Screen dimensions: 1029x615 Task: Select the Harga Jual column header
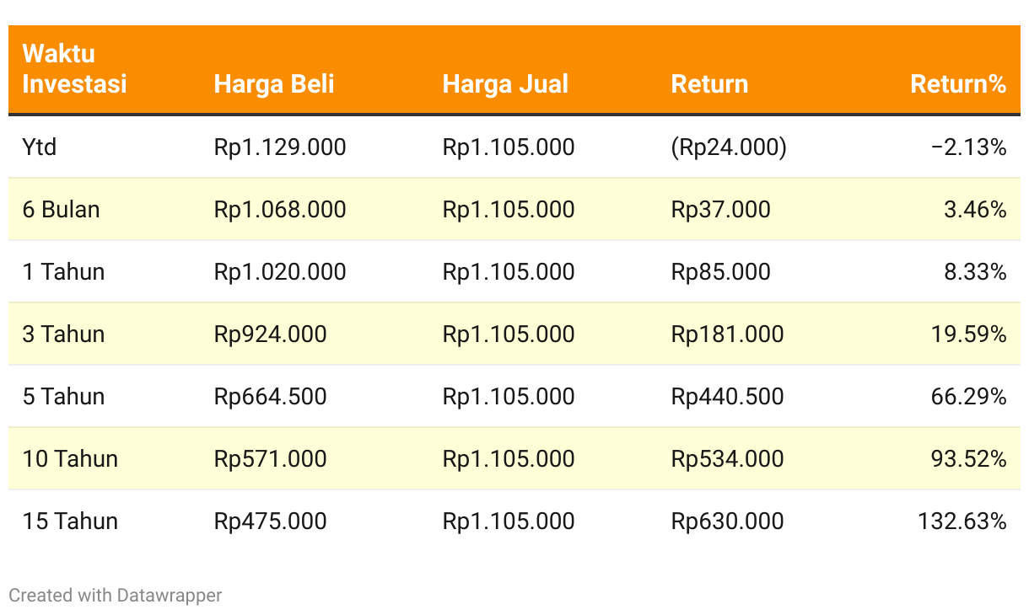[x=505, y=84]
